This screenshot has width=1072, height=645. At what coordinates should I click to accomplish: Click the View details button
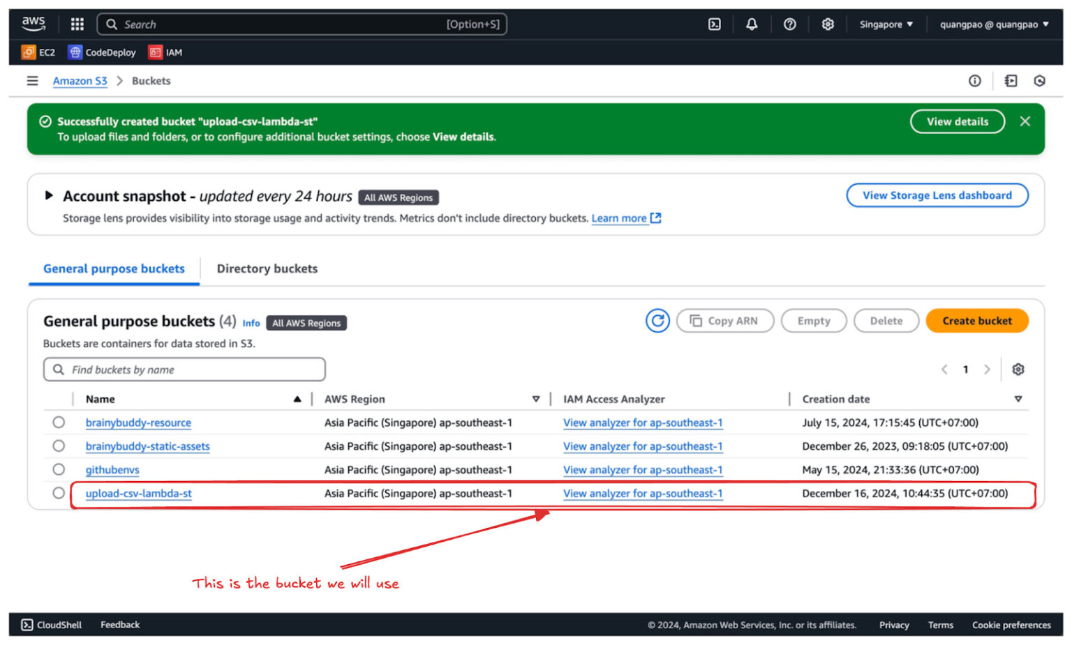(x=958, y=121)
